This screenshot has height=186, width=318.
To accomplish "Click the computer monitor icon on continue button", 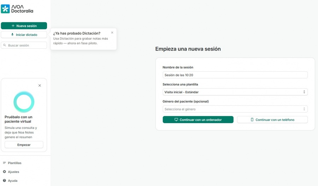I will (176, 120).
